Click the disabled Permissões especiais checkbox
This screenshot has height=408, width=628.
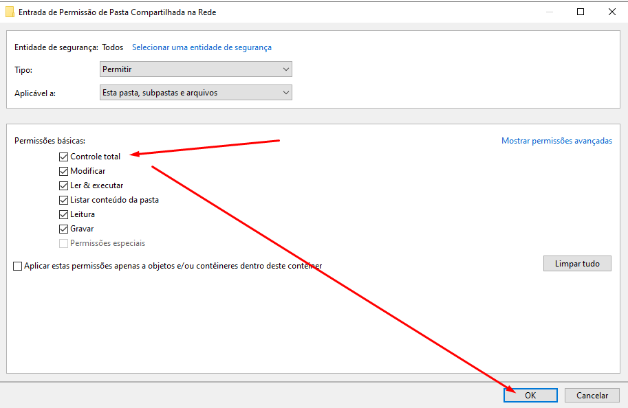pos(63,243)
